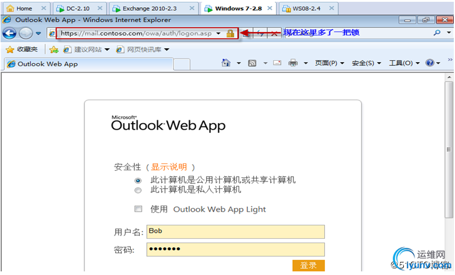The image size is (455, 275).
Task: Minimize the Internet Explorer window
Action: [407, 20]
